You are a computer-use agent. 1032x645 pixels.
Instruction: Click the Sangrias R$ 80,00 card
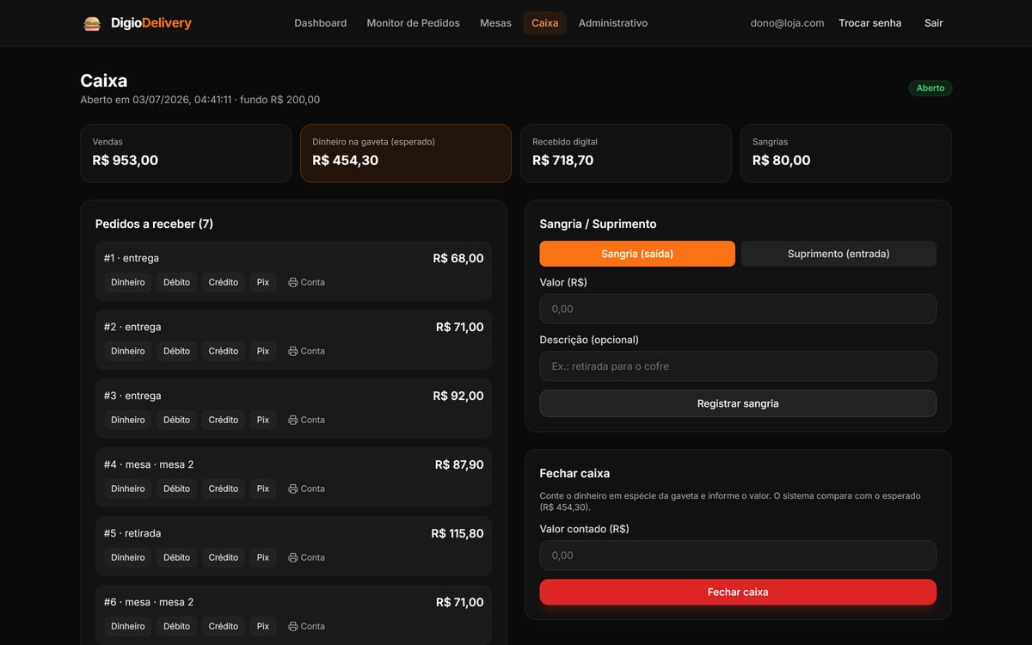pyautogui.click(x=846, y=153)
